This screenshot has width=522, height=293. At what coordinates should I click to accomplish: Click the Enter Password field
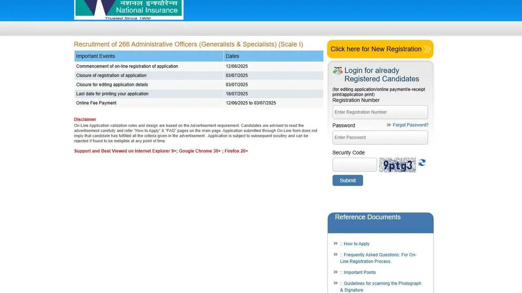(x=380, y=137)
